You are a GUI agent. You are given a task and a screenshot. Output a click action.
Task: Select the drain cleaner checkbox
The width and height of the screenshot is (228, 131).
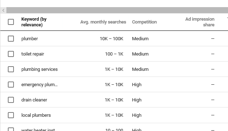pos(11,100)
